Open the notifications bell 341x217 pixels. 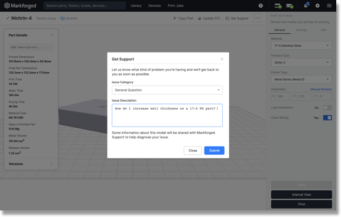point(306,5)
